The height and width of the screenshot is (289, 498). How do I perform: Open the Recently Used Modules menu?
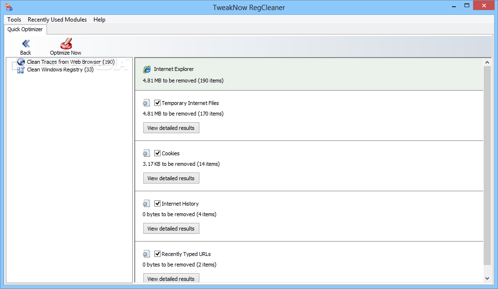pyautogui.click(x=57, y=20)
